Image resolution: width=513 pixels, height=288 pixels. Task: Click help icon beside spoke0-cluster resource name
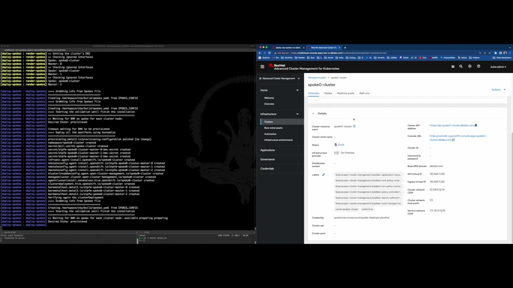(354, 126)
